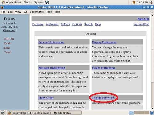This screenshot has height=115, width=154.
Task: Open Firefox Help menu
Action: coord(58,12)
